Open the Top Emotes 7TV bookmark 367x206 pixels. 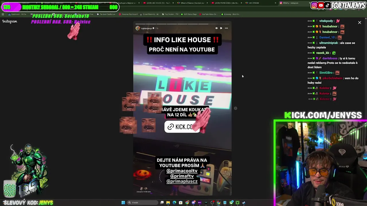tap(170, 14)
